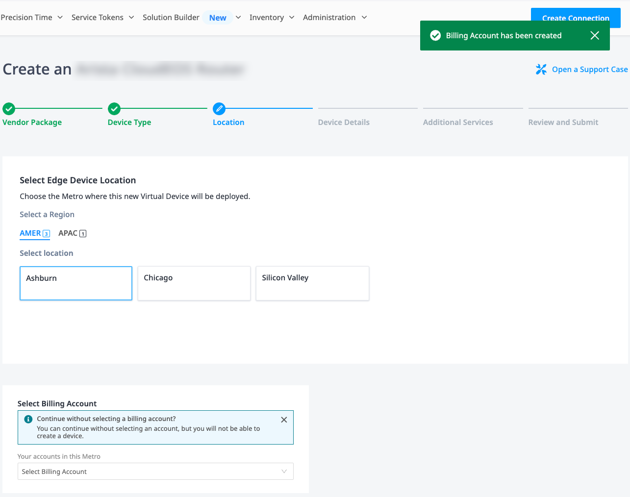Click the billing account dropdown chevron
This screenshot has width=630, height=497.
(284, 472)
